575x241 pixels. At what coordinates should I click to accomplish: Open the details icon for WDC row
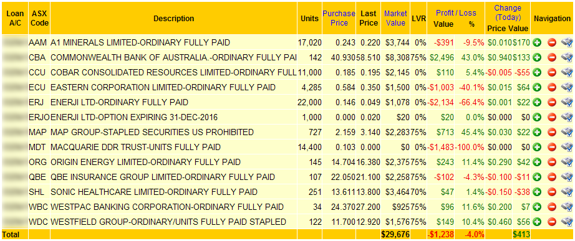pos(566,222)
